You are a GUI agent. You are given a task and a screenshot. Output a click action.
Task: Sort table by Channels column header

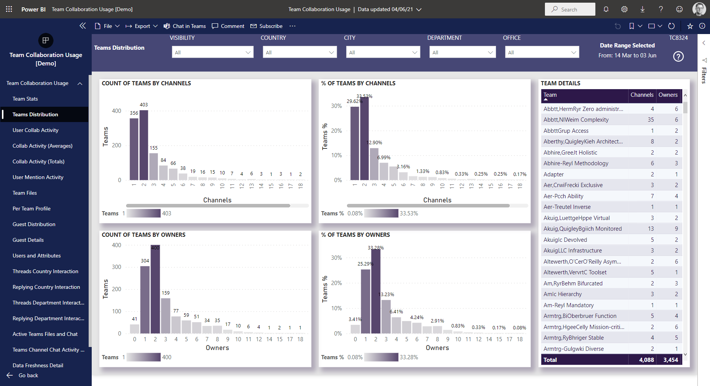[642, 96]
